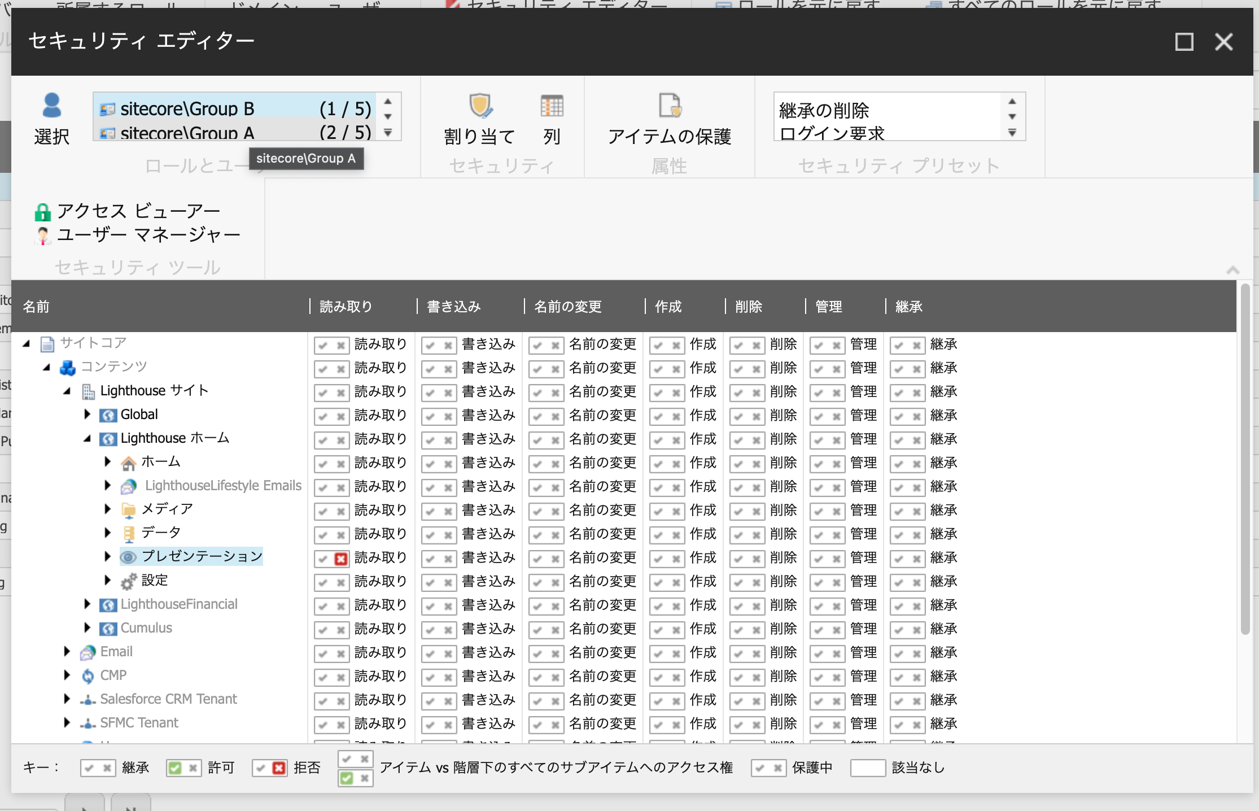Click the 割り当て button label
The height and width of the screenshot is (811, 1259).
pyautogui.click(x=480, y=137)
